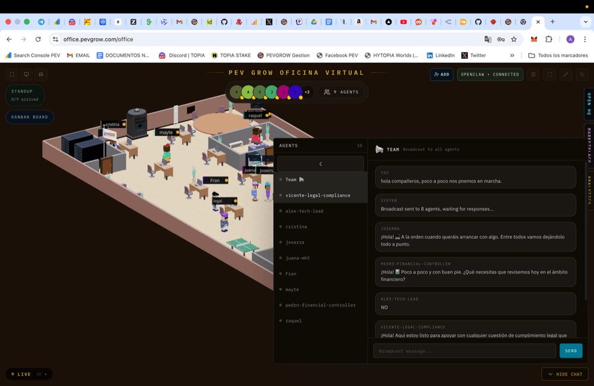Click the browser back arrow
Image resolution: width=594 pixels, height=386 pixels.
pyautogui.click(x=9, y=39)
